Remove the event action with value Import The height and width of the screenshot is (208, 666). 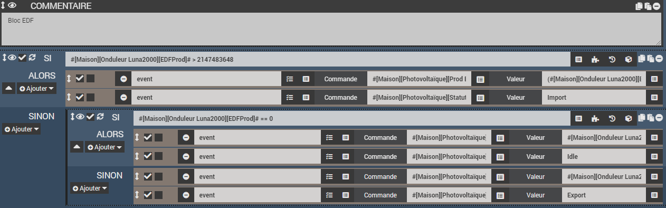[x=123, y=97]
